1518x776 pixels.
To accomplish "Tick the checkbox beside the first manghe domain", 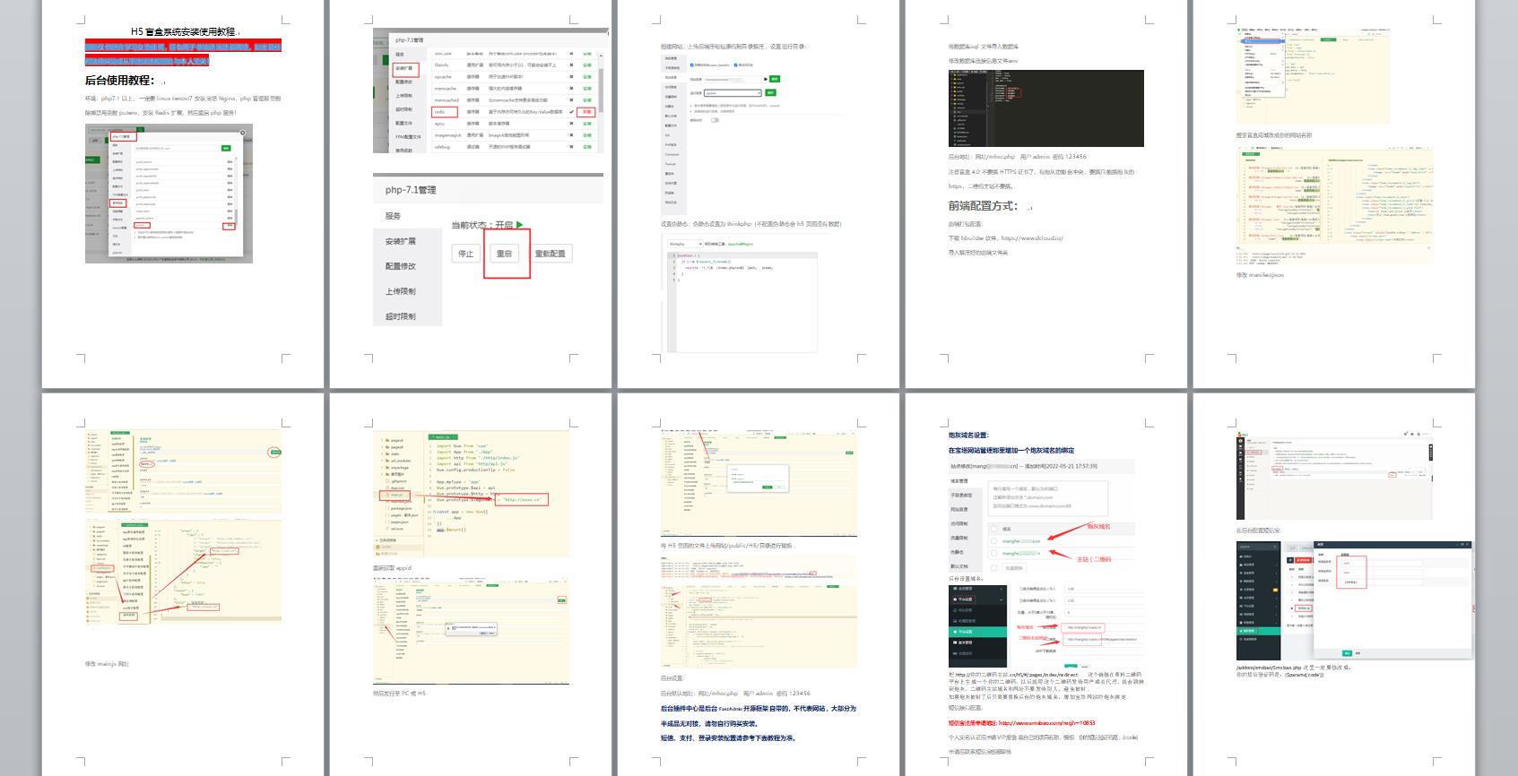I will (x=994, y=541).
